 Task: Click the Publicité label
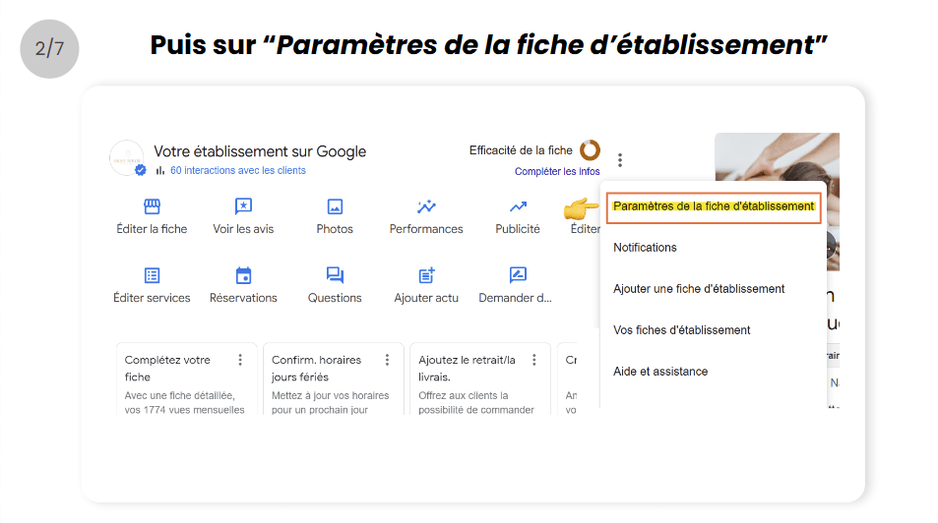(518, 229)
